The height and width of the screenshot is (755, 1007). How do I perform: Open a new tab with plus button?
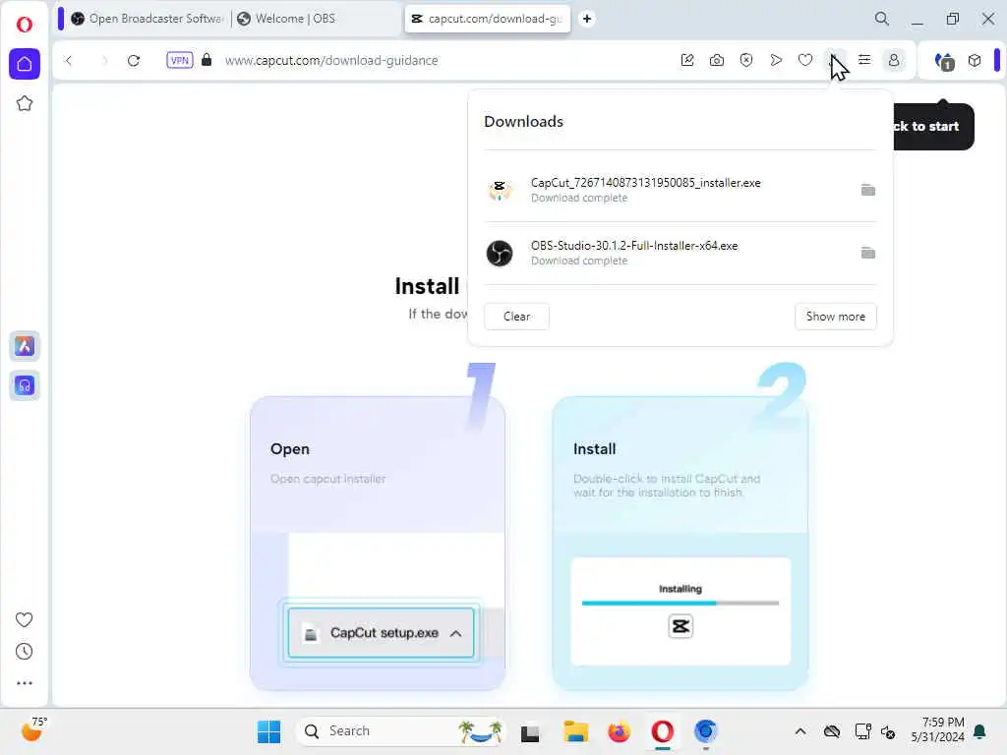pyautogui.click(x=587, y=19)
